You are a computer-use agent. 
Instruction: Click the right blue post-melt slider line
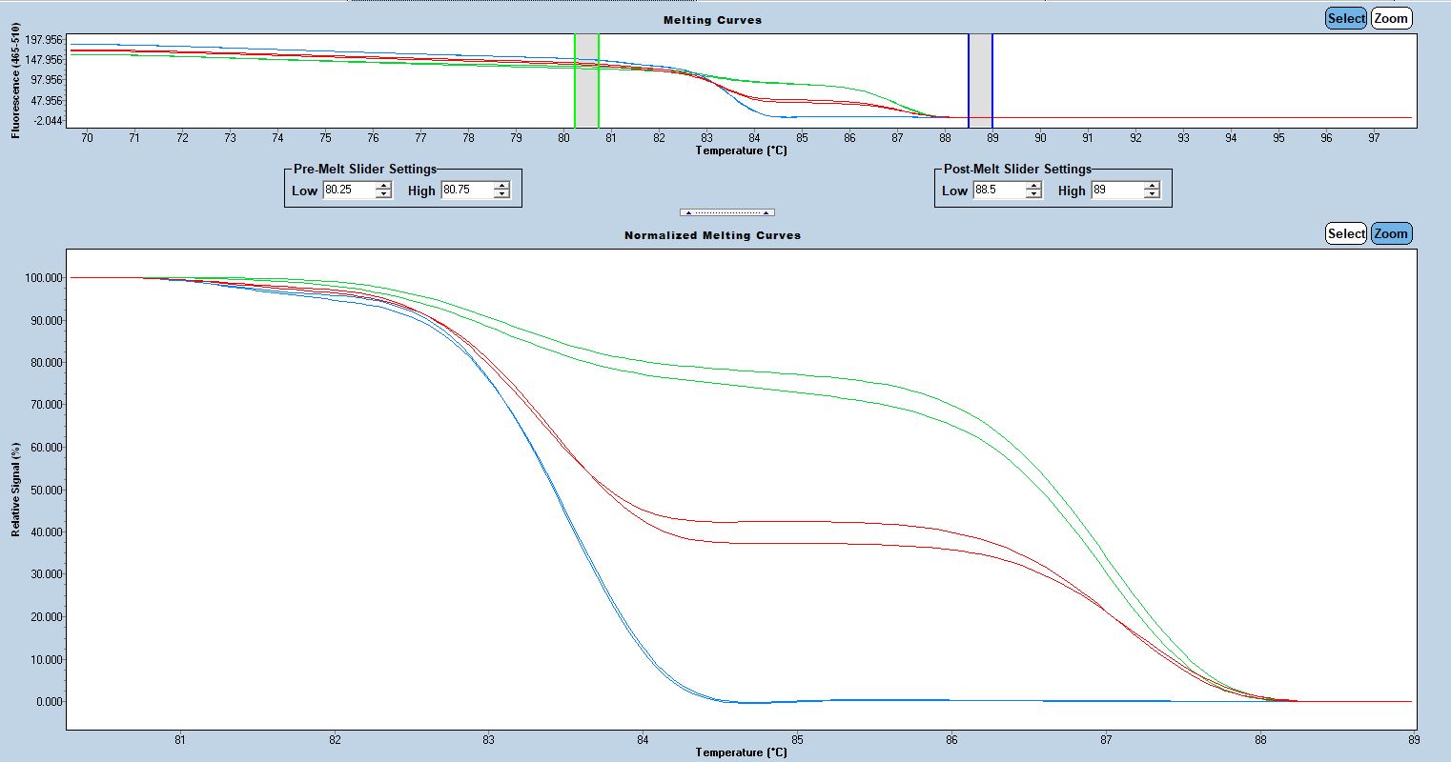click(x=992, y=81)
